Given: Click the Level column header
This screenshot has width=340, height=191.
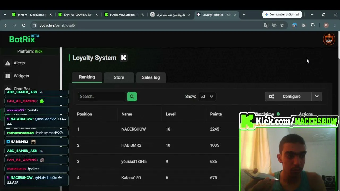Looking at the screenshot, I should 171,114.
